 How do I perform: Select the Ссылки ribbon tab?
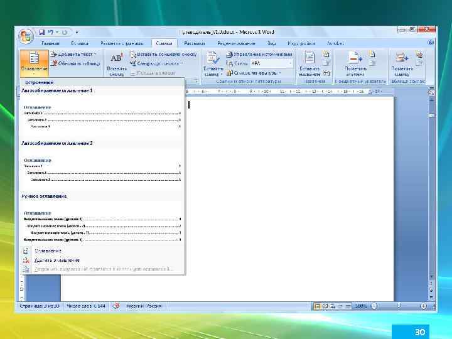pos(164,43)
